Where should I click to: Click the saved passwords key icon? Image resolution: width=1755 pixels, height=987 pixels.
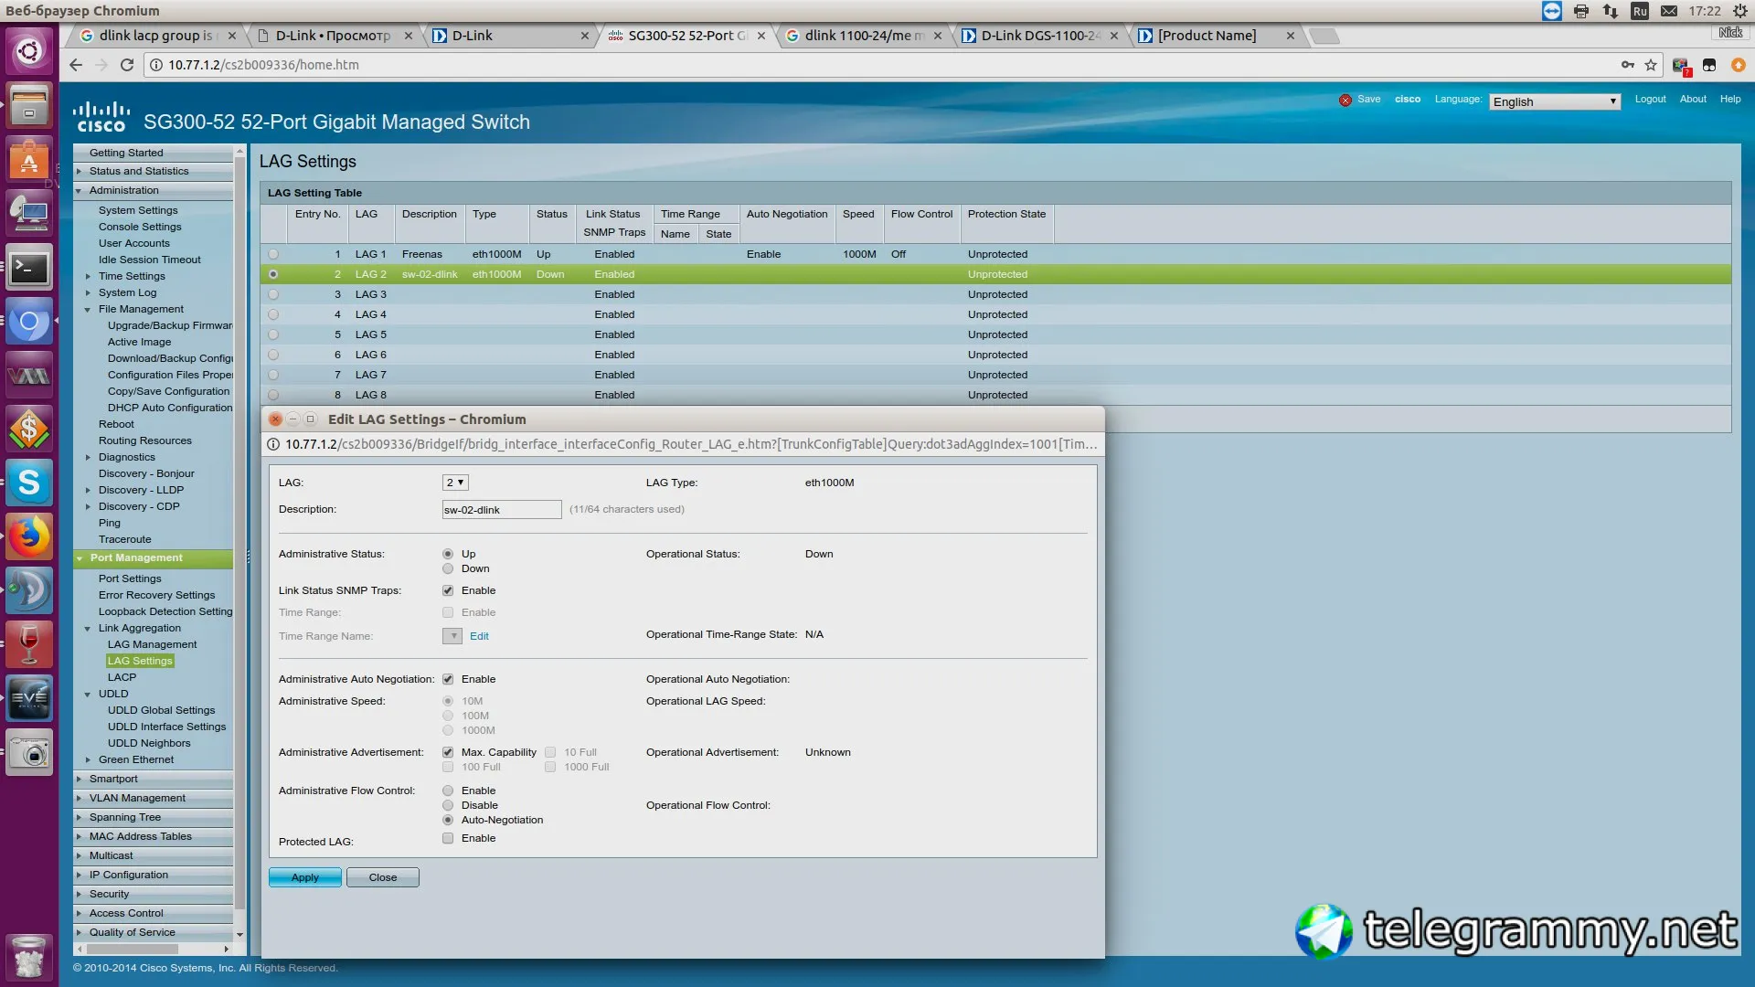click(1628, 65)
